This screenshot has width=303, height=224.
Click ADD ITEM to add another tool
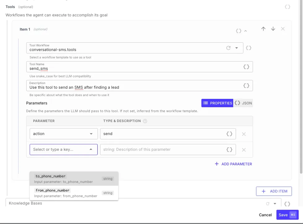[x=274, y=191]
